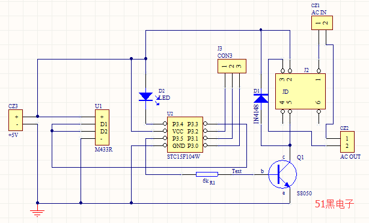Image resolution: width=369 pixels, height=223 pixels.
Task: Click the D1 IN4148 diode symbol
Action: (x=261, y=98)
